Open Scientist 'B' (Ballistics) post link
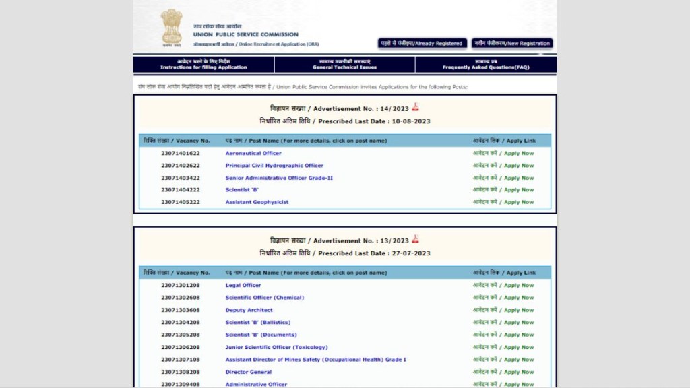This screenshot has width=690, height=388. tap(259, 323)
